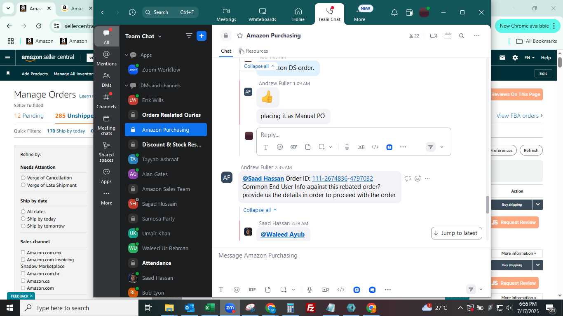Select Ship by tomorrow radio button
Screen dimensions: 563x316
23,226
